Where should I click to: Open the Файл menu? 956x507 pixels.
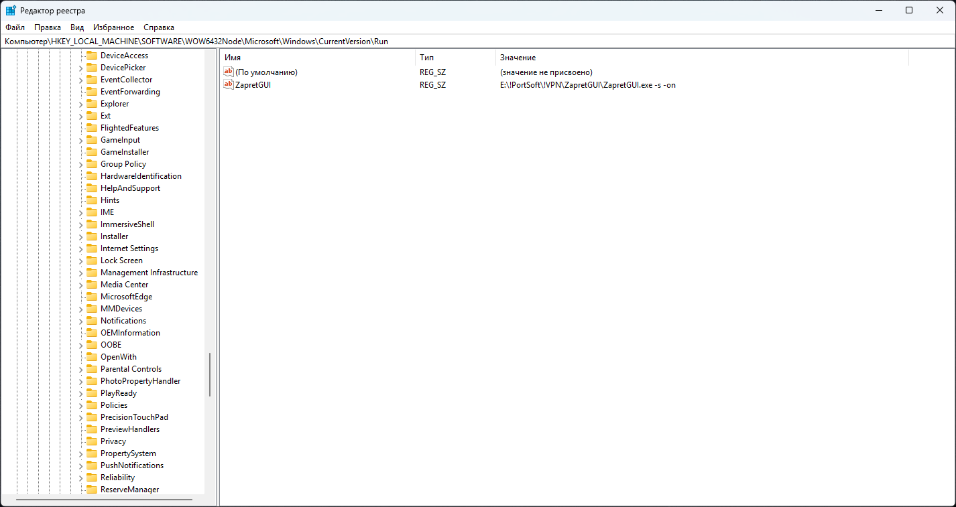pos(15,27)
